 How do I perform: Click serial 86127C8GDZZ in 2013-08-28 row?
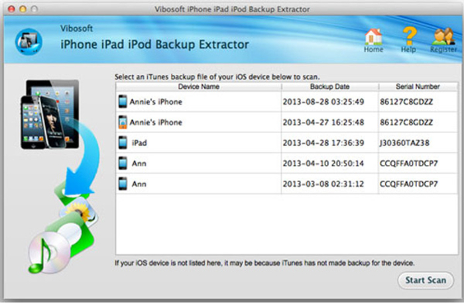pos(406,102)
